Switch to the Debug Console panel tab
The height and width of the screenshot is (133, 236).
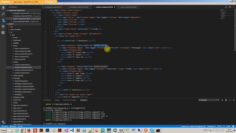click(70, 100)
